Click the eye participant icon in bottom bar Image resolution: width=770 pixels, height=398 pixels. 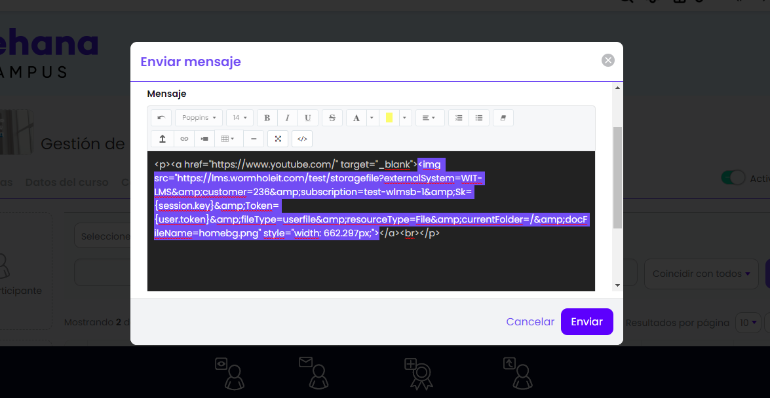[229, 374]
